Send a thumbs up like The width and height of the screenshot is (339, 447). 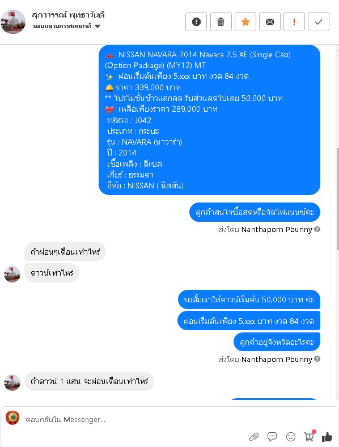pos(327,436)
